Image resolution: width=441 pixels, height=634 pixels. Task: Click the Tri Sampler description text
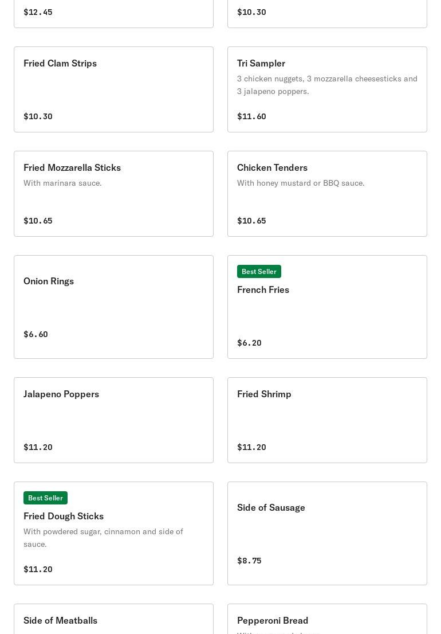coord(327,85)
